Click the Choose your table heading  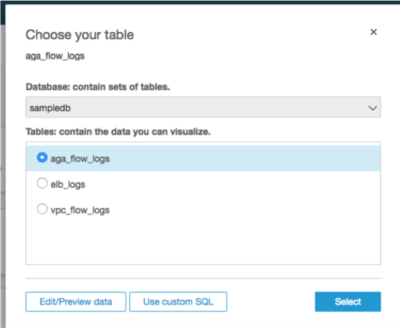79,35
